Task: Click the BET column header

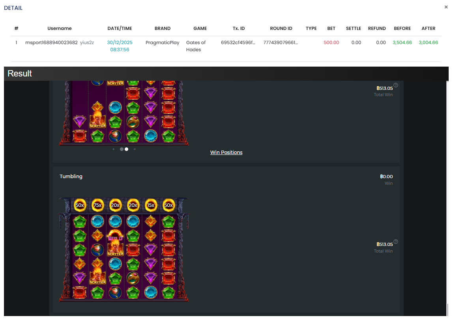Action: [331, 28]
